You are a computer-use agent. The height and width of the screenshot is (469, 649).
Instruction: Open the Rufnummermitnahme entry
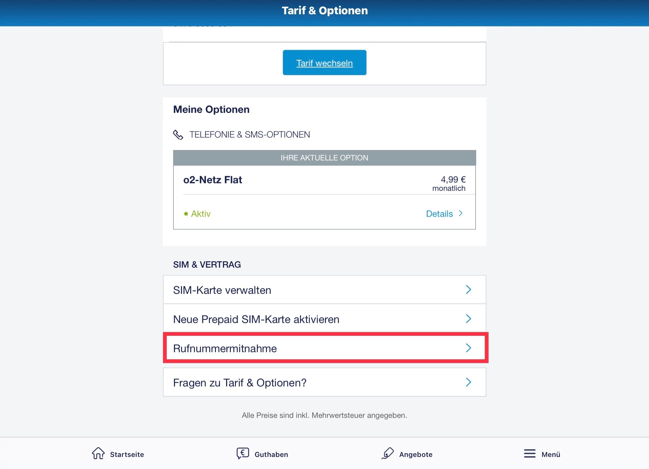pyautogui.click(x=225, y=348)
